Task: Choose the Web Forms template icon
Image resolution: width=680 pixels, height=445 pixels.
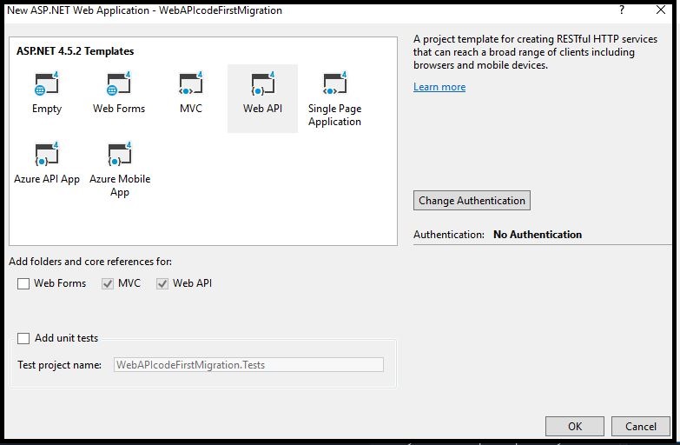Action: [x=119, y=83]
